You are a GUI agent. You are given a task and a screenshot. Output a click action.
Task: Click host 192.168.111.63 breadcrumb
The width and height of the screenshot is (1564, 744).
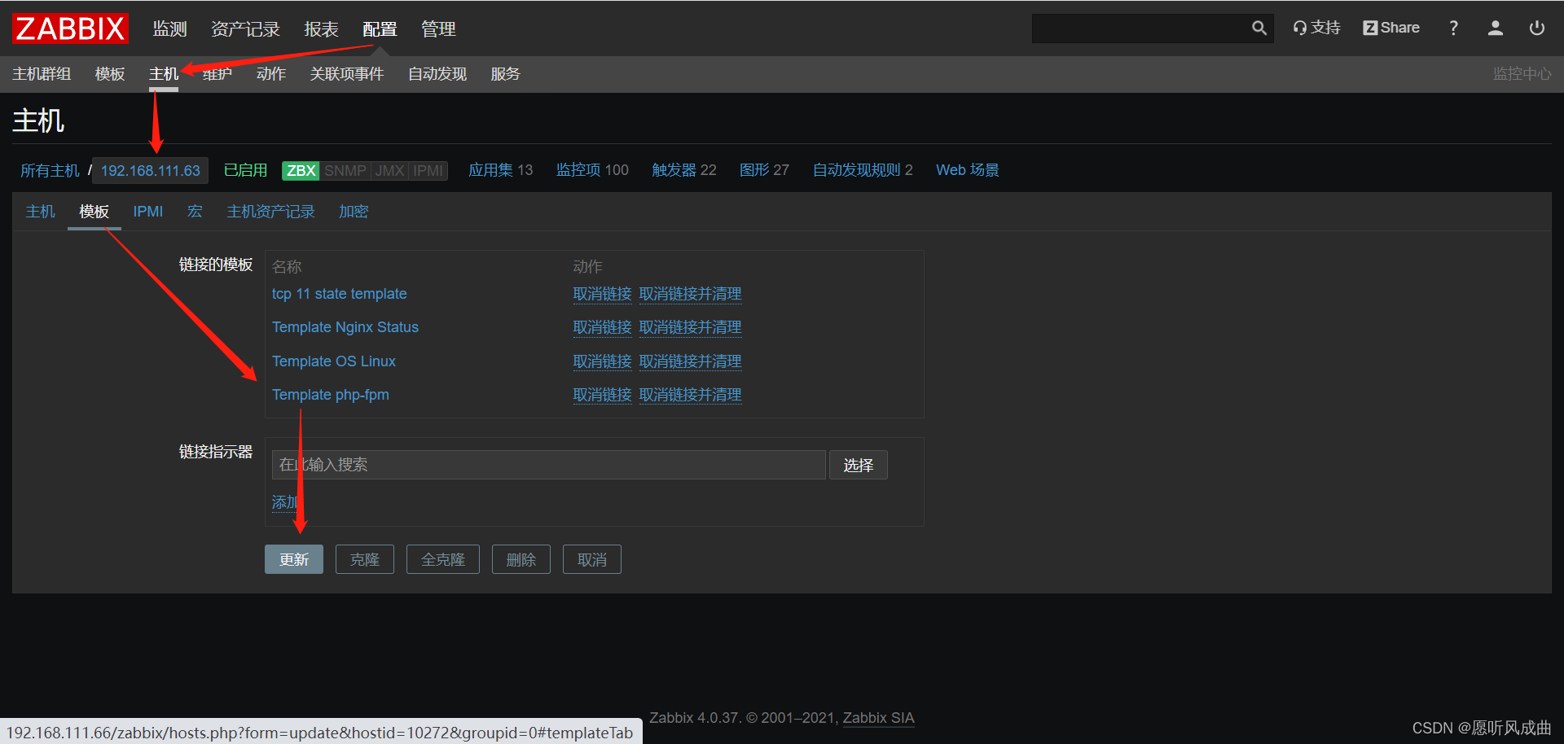point(151,170)
